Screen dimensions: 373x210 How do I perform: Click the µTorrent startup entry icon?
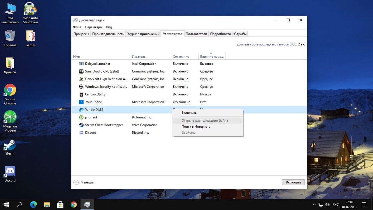81,117
